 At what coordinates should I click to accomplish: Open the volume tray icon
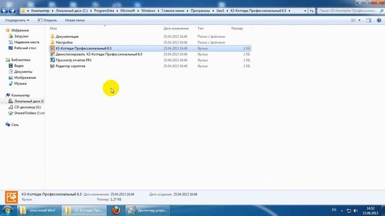[x=356, y=211]
